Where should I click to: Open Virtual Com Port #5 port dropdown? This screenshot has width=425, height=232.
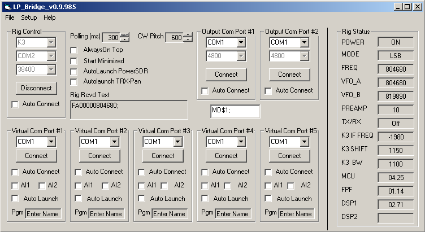click(x=305, y=142)
